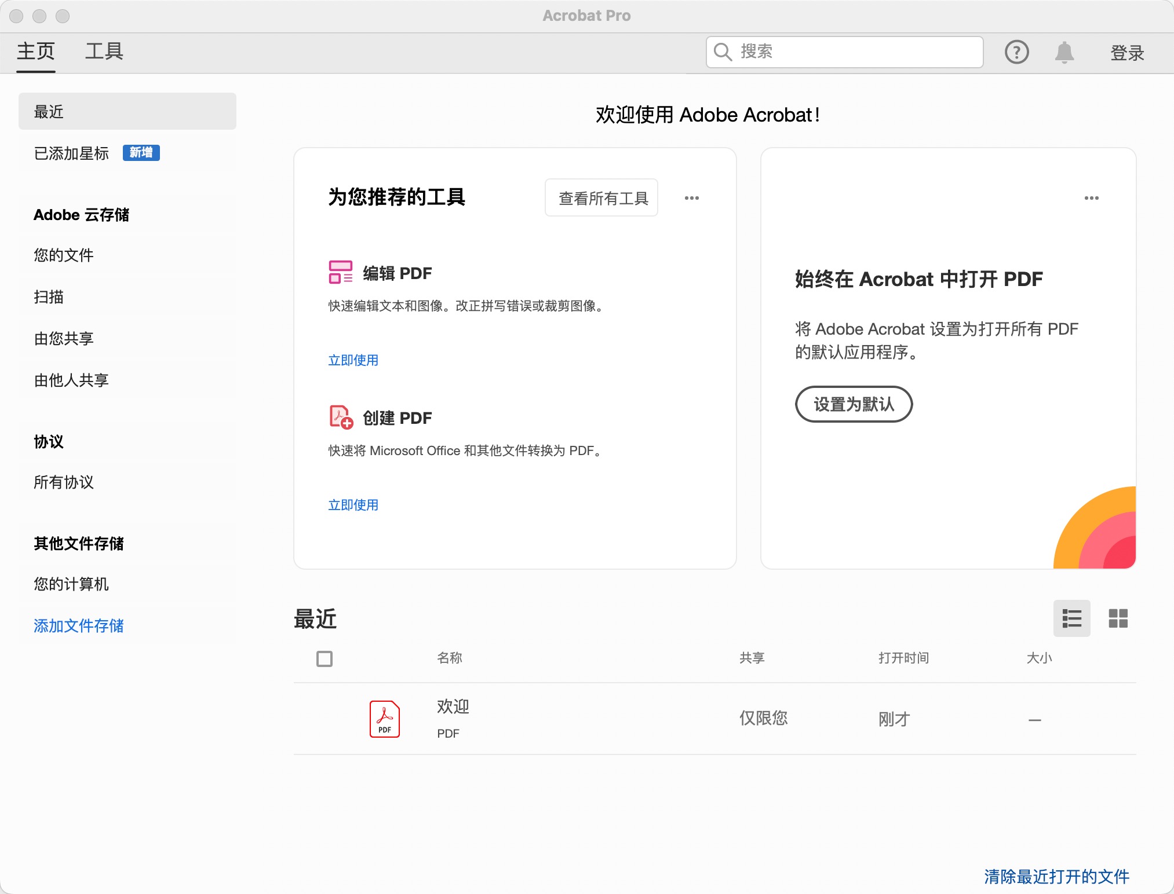The height and width of the screenshot is (894, 1174).
Task: Click the 新增 badge beside 已添加星标
Action: [141, 152]
